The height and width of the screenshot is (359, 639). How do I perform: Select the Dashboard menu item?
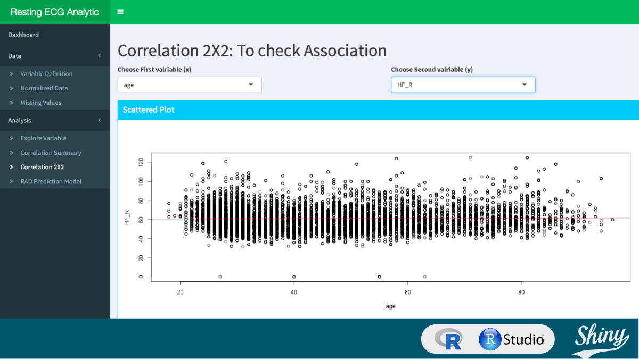coord(22,35)
